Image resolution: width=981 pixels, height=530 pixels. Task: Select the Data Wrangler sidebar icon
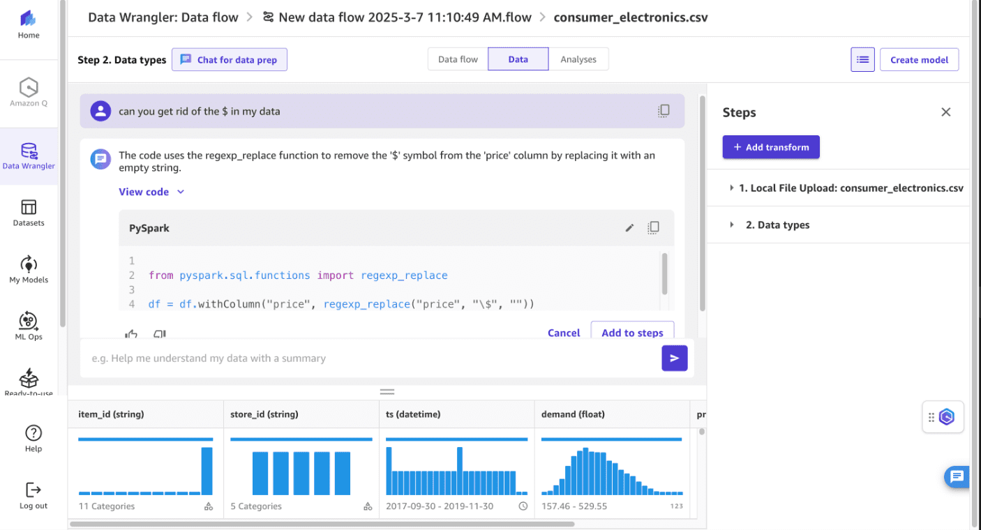tap(29, 150)
